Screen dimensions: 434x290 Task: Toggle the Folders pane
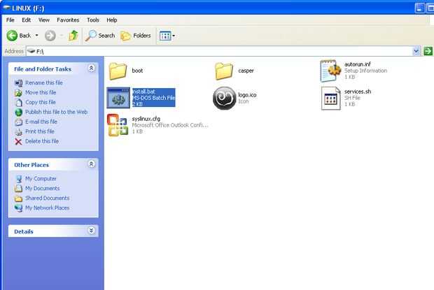136,36
